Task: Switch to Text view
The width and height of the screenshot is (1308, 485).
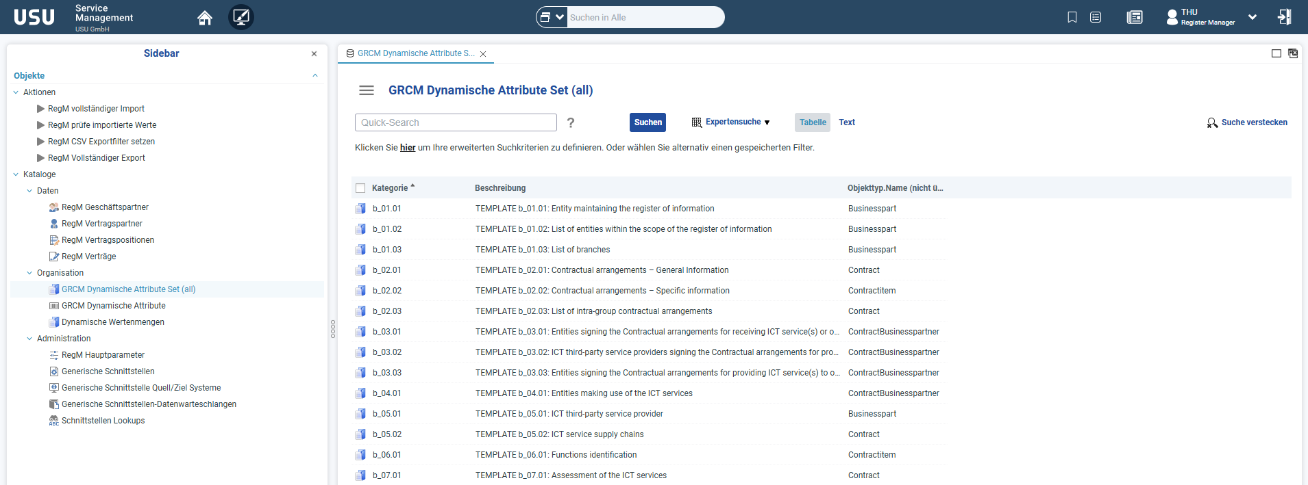Action: tap(847, 122)
